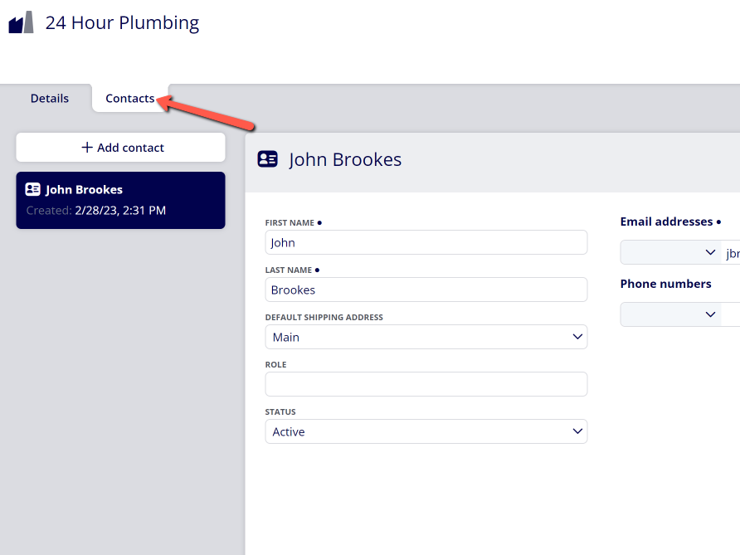Click the First Name input field
The height and width of the screenshot is (555, 740).
426,242
